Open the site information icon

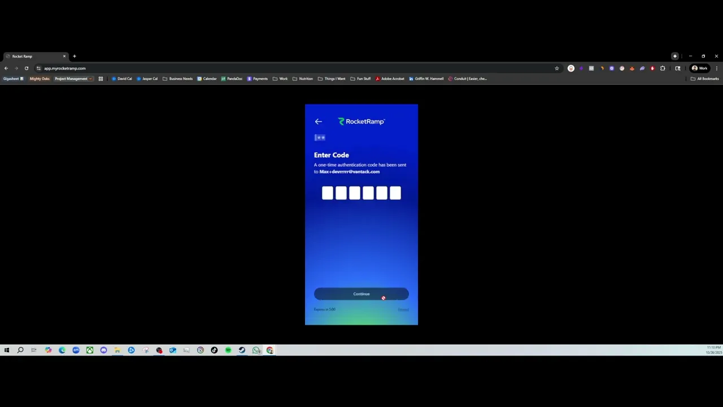pos(38,68)
